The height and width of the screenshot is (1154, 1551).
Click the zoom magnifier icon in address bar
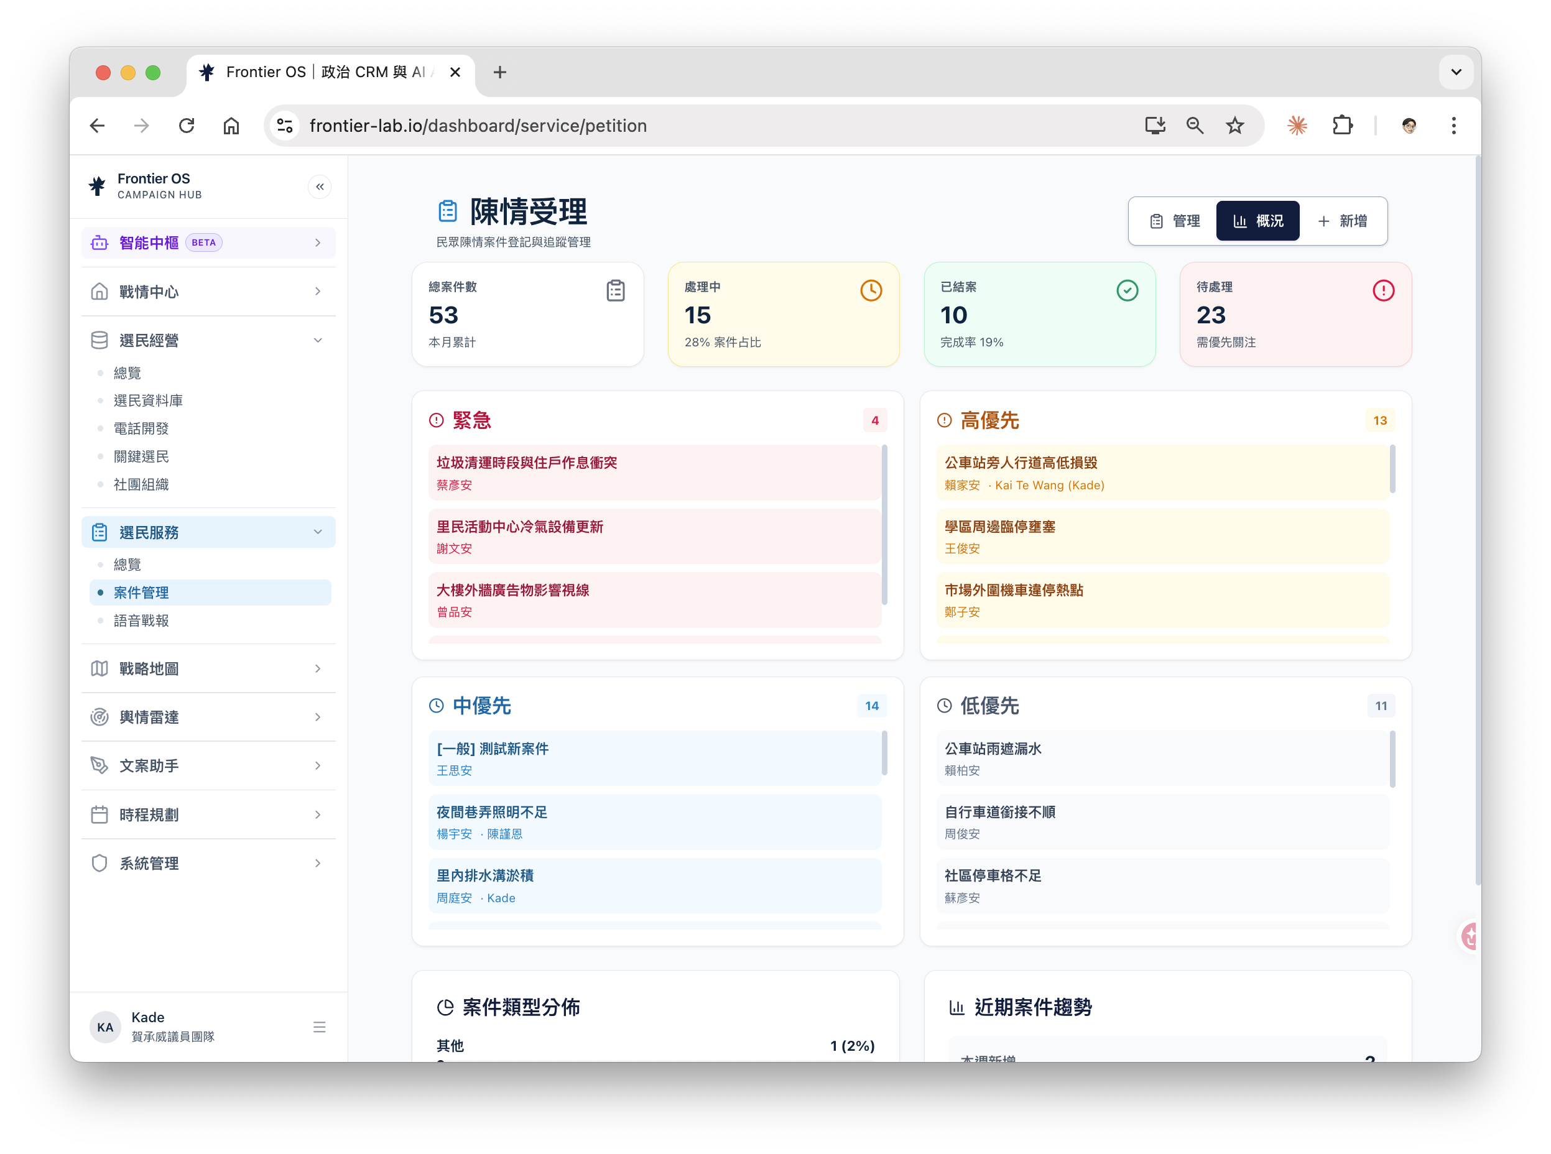coord(1195,126)
